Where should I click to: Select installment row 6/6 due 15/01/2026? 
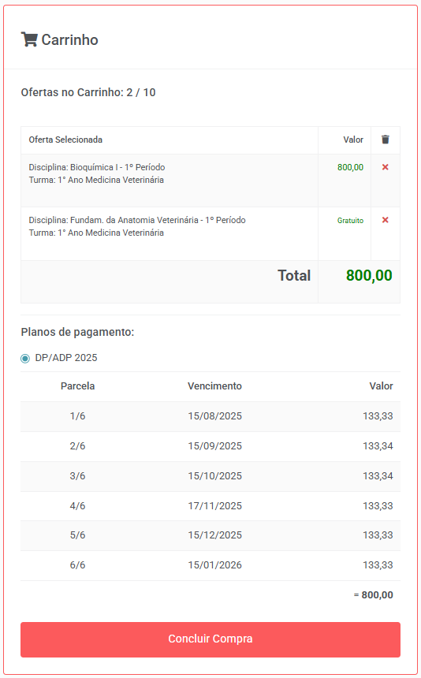point(210,565)
